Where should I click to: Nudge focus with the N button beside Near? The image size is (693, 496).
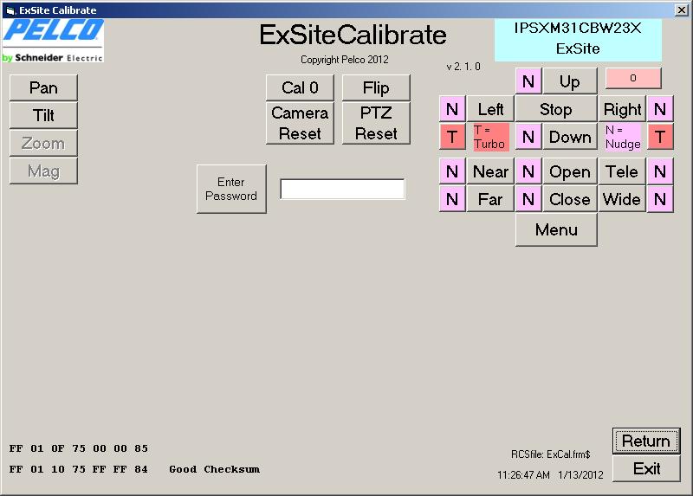click(452, 171)
